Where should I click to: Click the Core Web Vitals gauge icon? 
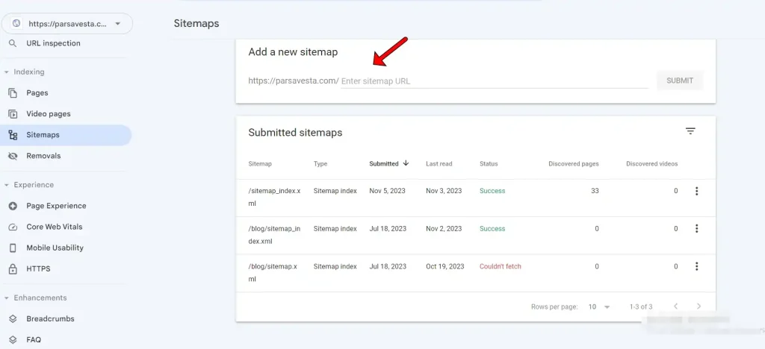[x=13, y=227]
